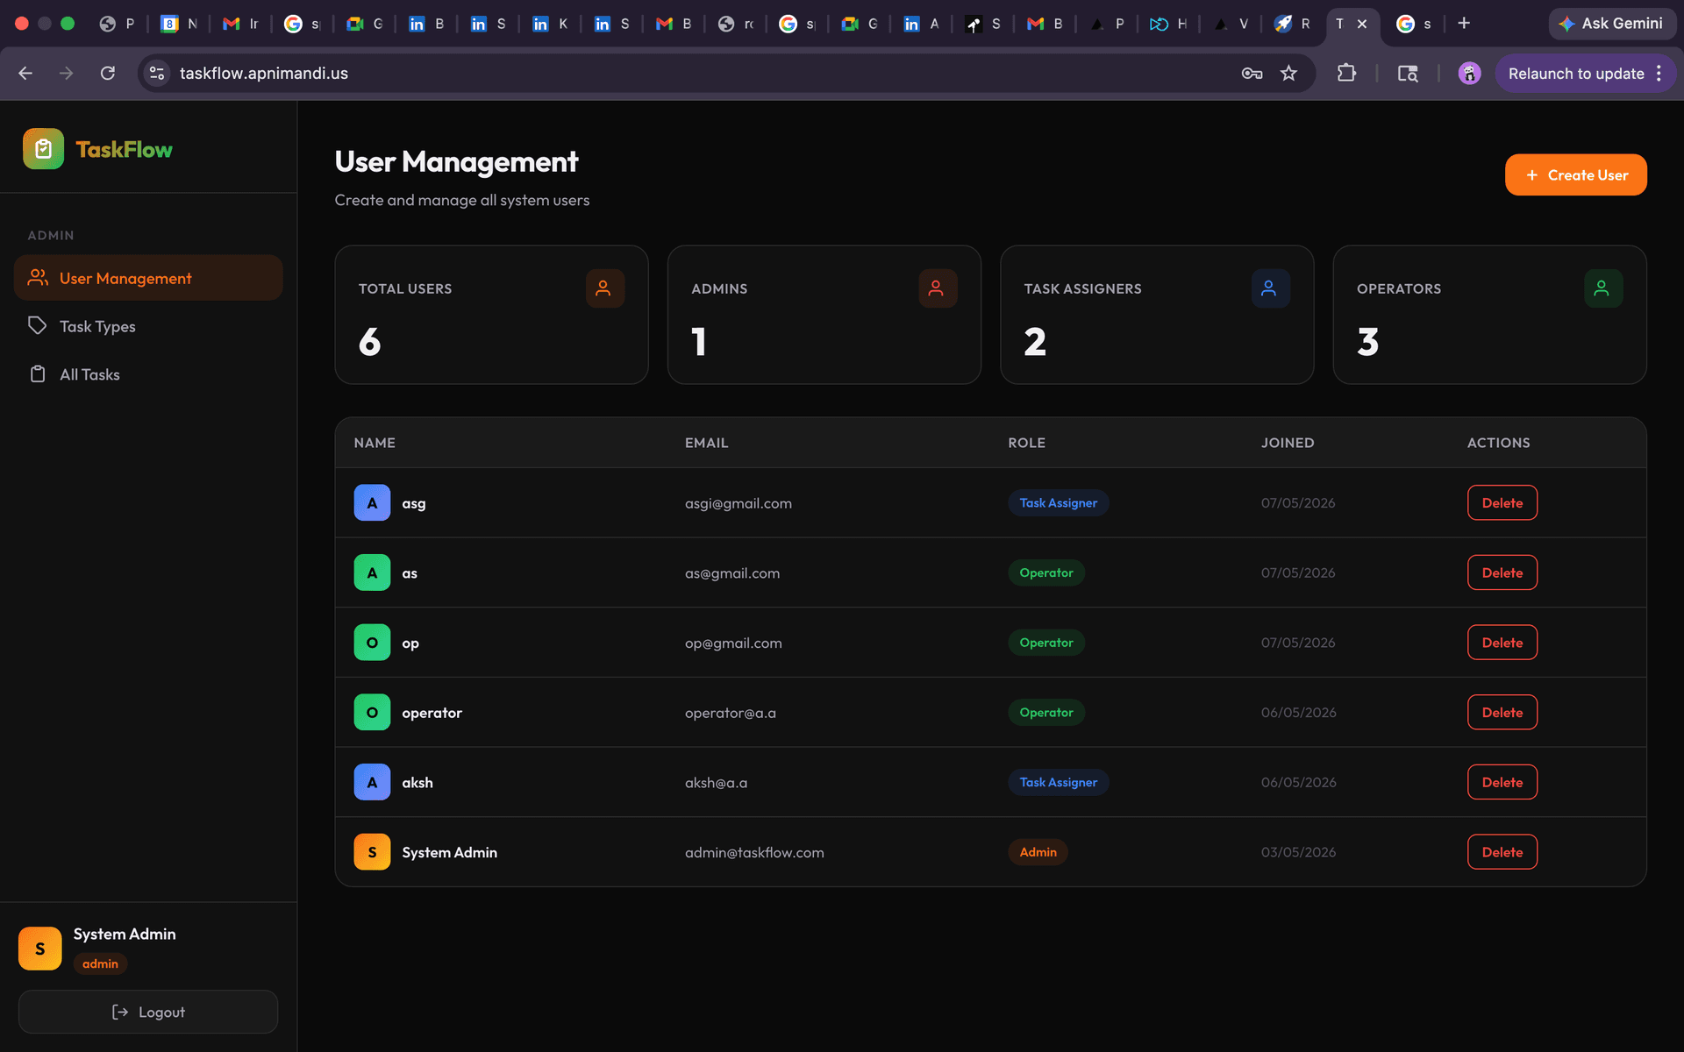Delete the System Admin user
Image resolution: width=1684 pixels, height=1052 pixels.
(1502, 852)
